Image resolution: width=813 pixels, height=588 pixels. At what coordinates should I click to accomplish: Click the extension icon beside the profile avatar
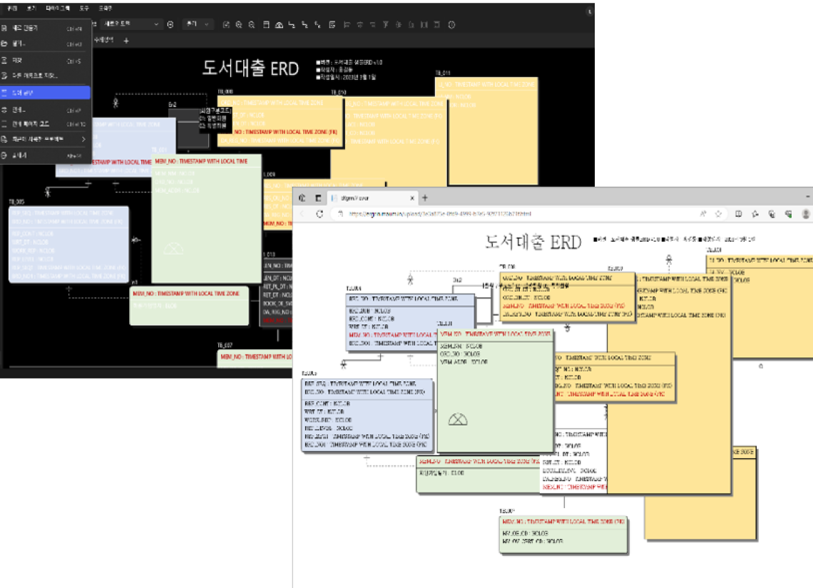point(788,213)
